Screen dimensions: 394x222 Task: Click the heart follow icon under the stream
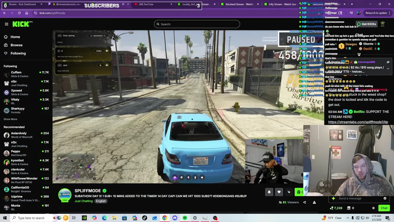279,192
